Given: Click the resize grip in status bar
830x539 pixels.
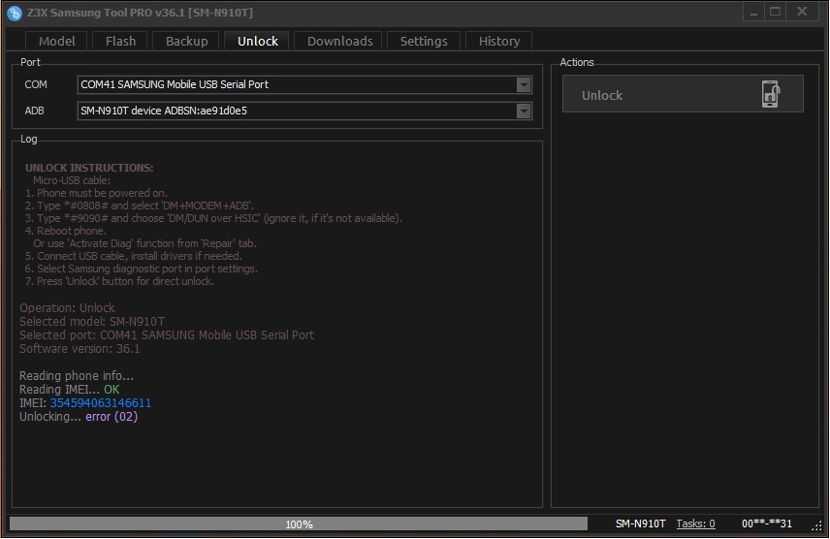Looking at the screenshot, I should pyautogui.click(x=816, y=524).
